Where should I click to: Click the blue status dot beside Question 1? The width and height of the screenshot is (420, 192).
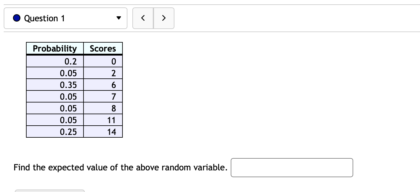point(16,18)
